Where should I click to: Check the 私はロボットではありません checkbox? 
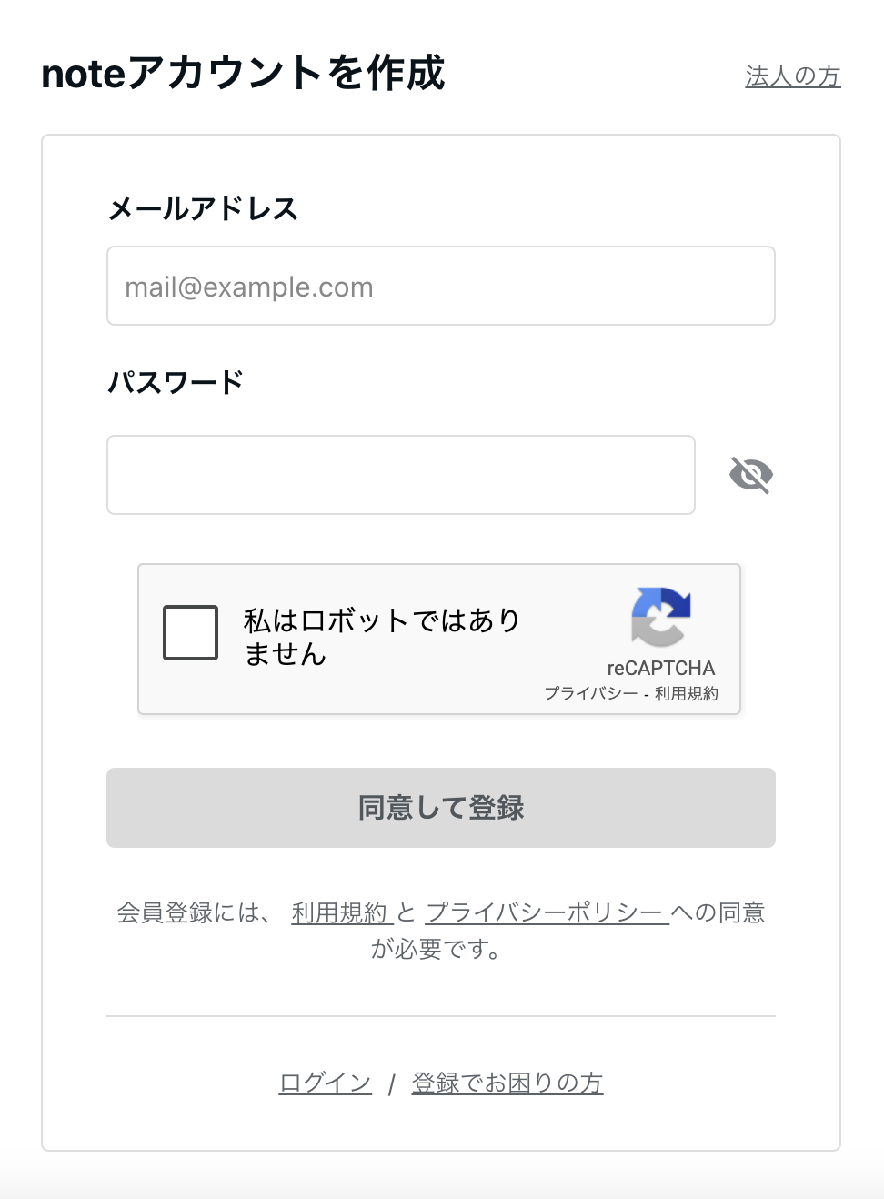[x=191, y=632]
